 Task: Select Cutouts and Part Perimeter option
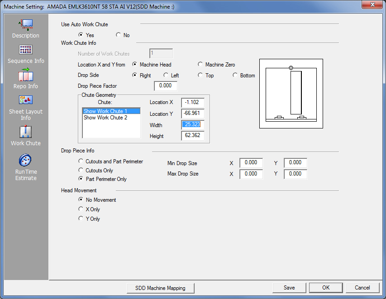81,161
